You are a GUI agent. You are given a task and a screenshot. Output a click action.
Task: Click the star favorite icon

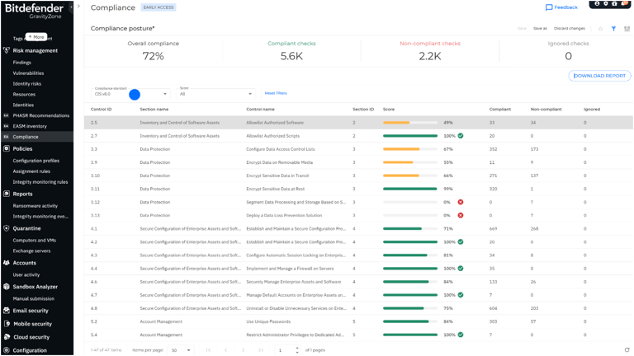[x=600, y=29]
